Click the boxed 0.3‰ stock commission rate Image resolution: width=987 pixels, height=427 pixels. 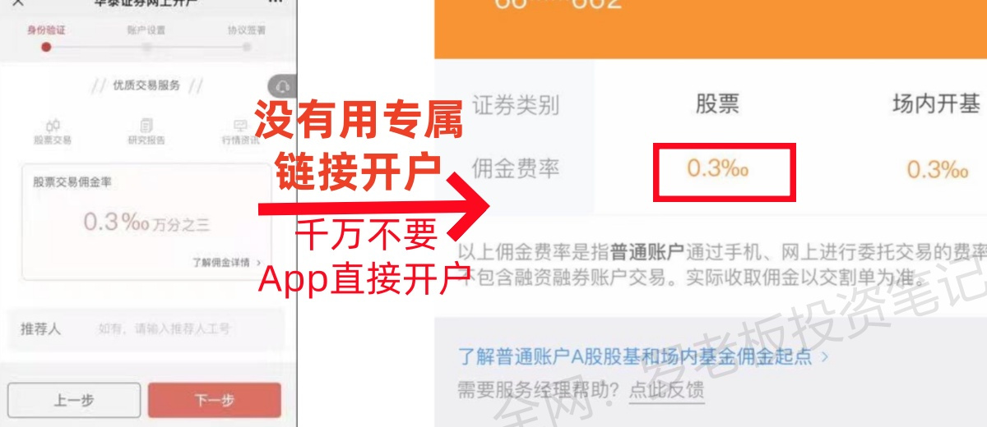pyautogui.click(x=724, y=172)
